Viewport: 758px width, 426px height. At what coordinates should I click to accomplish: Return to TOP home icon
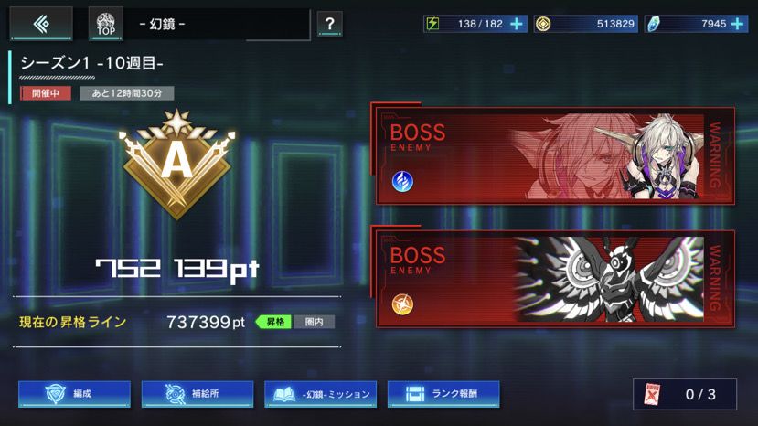pyautogui.click(x=106, y=23)
